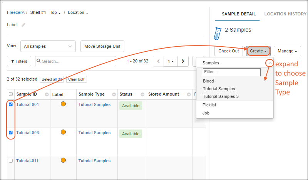
Task: Click the orange label dot for Tutorial-003
Action: [x=63, y=132]
